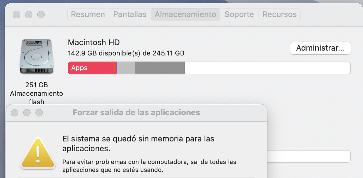Click the Macintosh HD volume name

click(x=94, y=42)
